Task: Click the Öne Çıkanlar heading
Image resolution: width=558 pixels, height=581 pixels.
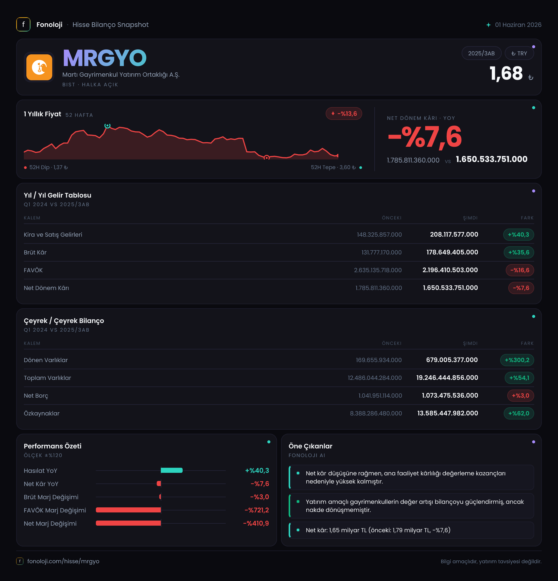Action: 310,446
